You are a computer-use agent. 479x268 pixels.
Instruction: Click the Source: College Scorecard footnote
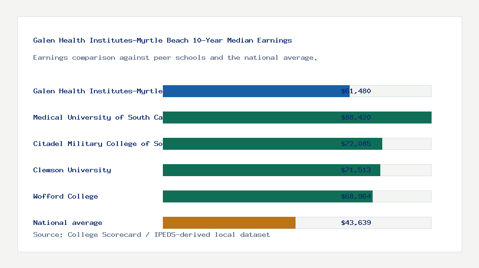pos(151,234)
